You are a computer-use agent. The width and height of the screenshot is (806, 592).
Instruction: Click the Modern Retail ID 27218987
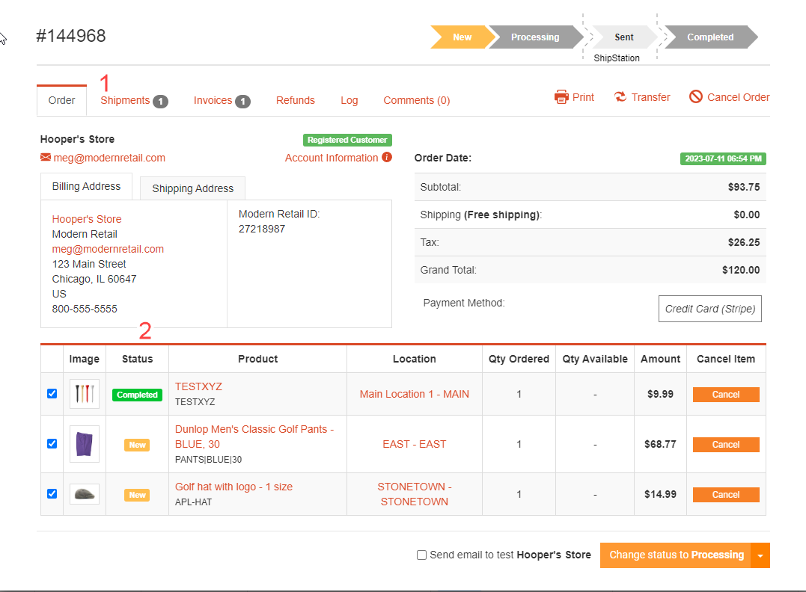(262, 229)
